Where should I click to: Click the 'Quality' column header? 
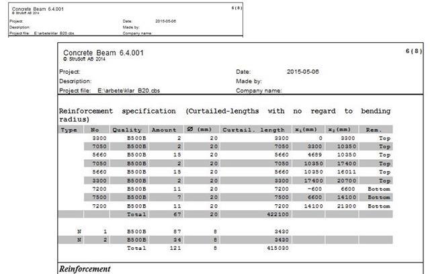pos(127,130)
